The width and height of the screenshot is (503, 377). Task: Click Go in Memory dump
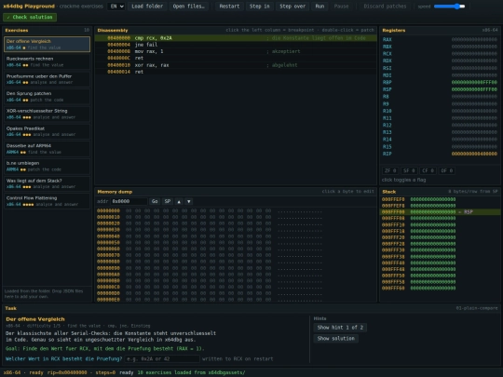[155, 201]
